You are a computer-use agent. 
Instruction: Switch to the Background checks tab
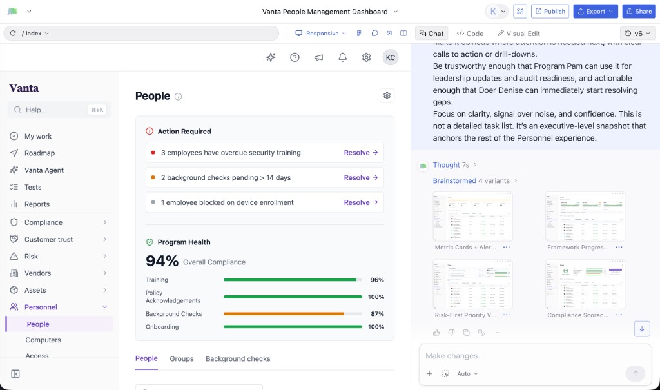[238, 359]
